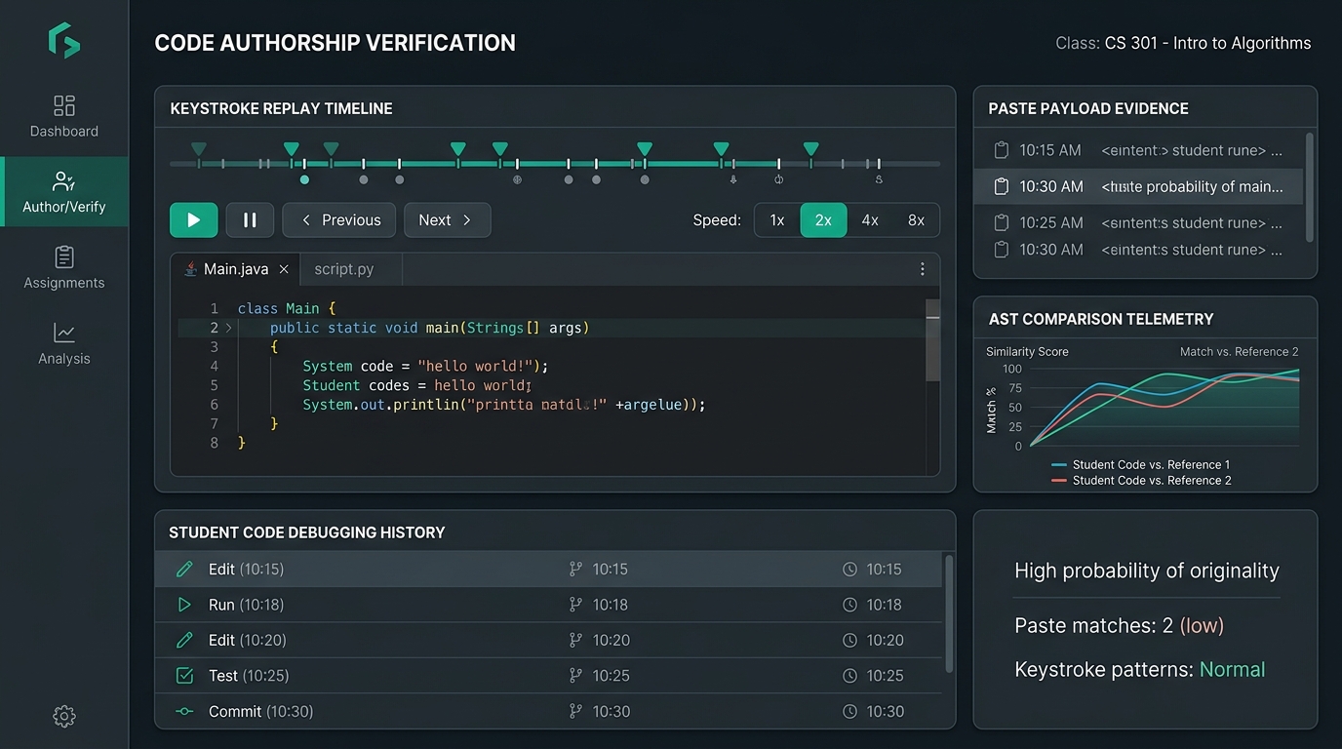1342x749 pixels.
Task: Click branch icon next to 10:30
Action: (x=575, y=711)
